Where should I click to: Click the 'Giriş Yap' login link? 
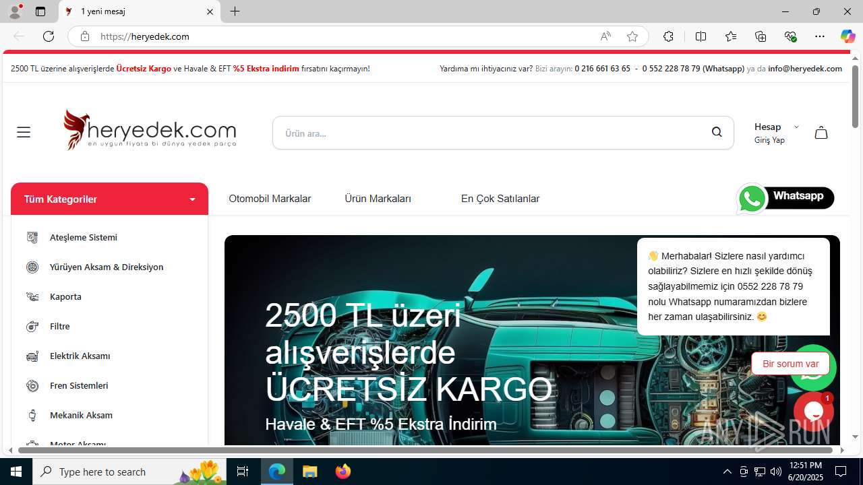click(x=769, y=140)
